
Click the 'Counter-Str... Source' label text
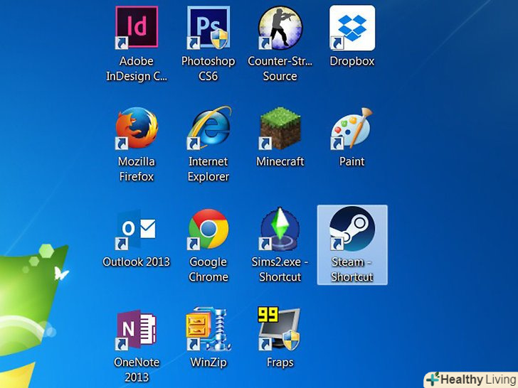pyautogui.click(x=280, y=69)
